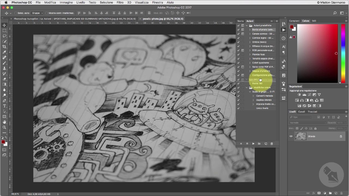The image size is (349, 196).
Task: Open the Gruppo dropdown in options bar
Action: [x=37, y=13]
